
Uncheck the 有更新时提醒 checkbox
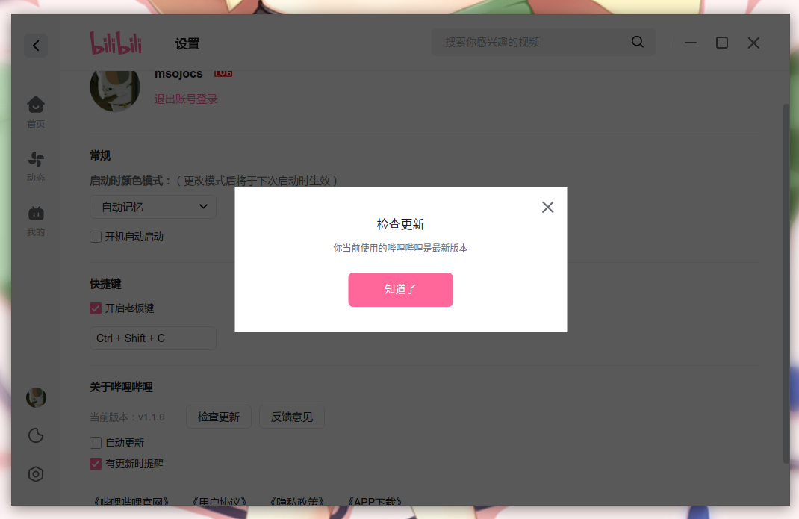point(96,464)
